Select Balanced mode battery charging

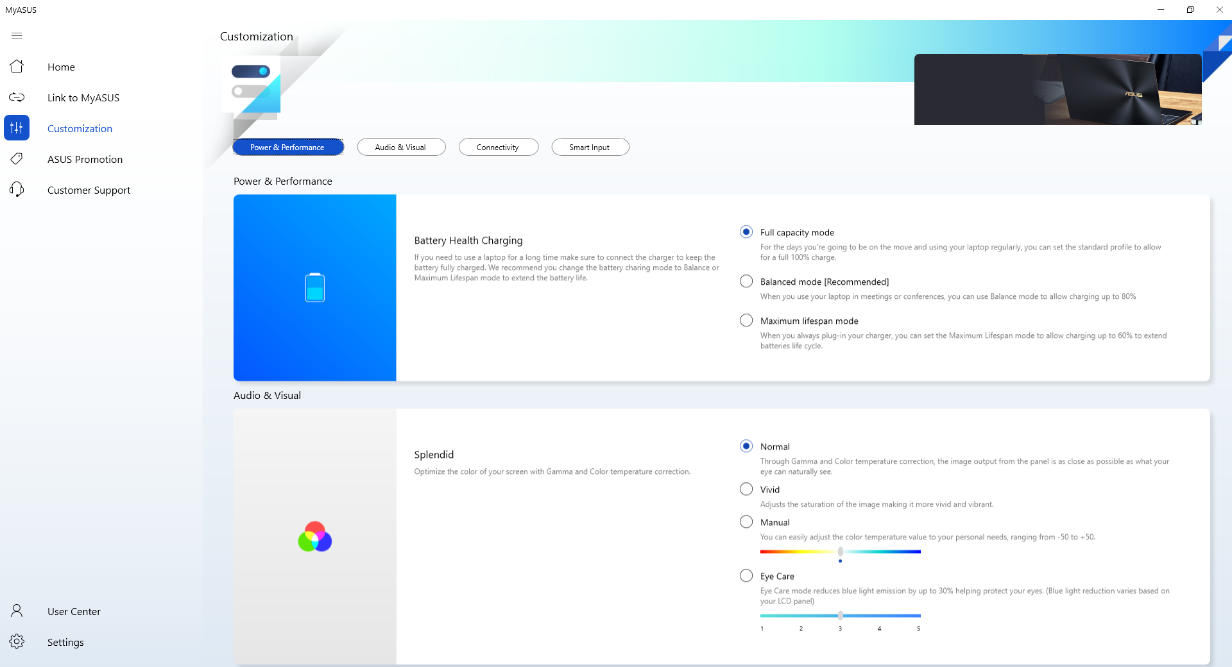746,282
